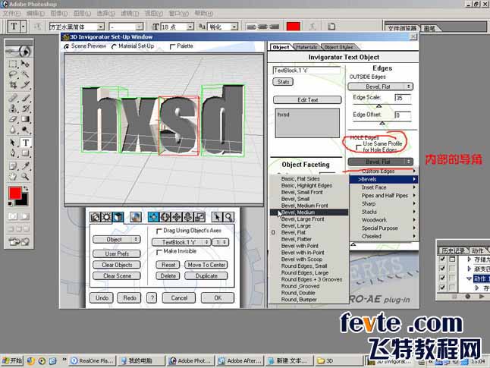Image resolution: width=490 pixels, height=368 pixels.
Task: Select the Gradient tool
Action: point(25,119)
